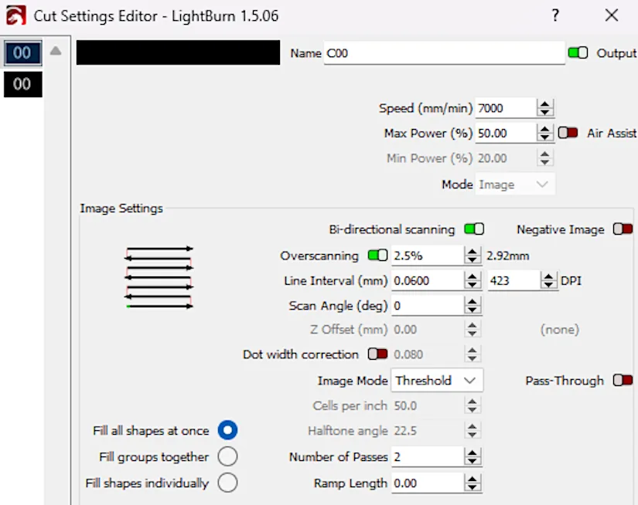Viewport: 638px width, 505px height.
Task: Adjust Halftone angle spinner arrows
Action: [472, 431]
